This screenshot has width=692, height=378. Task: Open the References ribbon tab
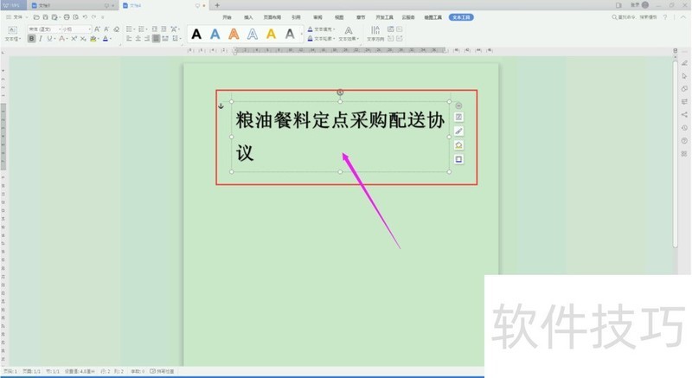296,17
